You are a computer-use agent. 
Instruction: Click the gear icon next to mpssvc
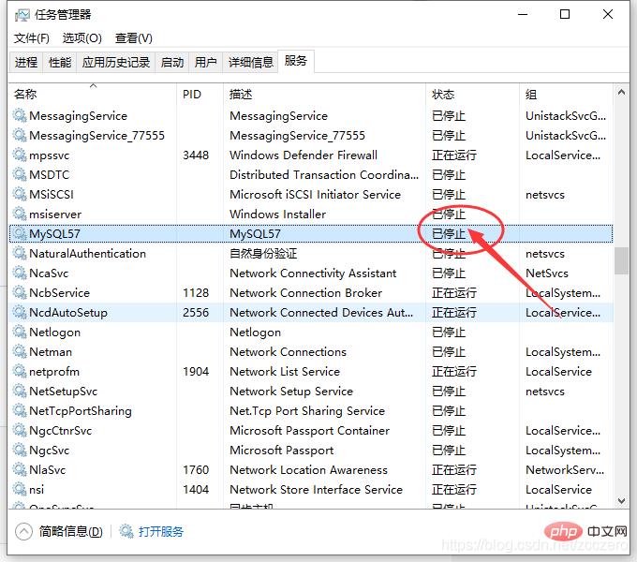20,155
